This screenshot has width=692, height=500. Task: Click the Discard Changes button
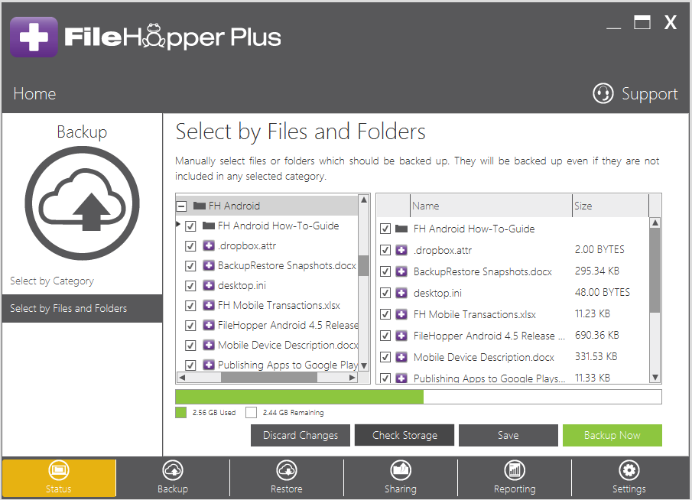(x=301, y=435)
